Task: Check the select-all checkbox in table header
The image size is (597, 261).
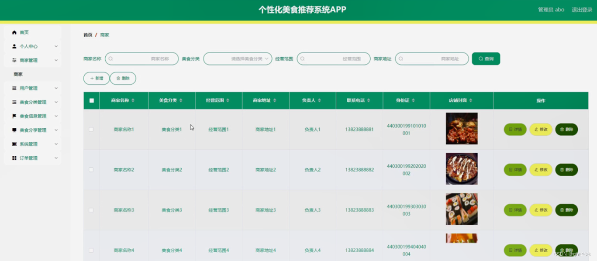Action: point(91,100)
